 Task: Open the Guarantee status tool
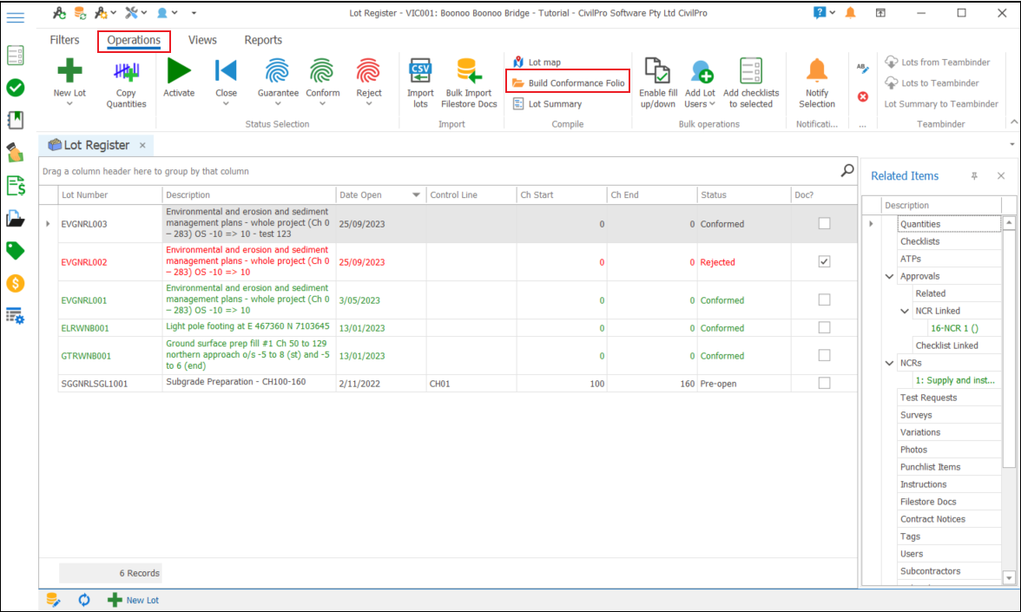tap(277, 78)
